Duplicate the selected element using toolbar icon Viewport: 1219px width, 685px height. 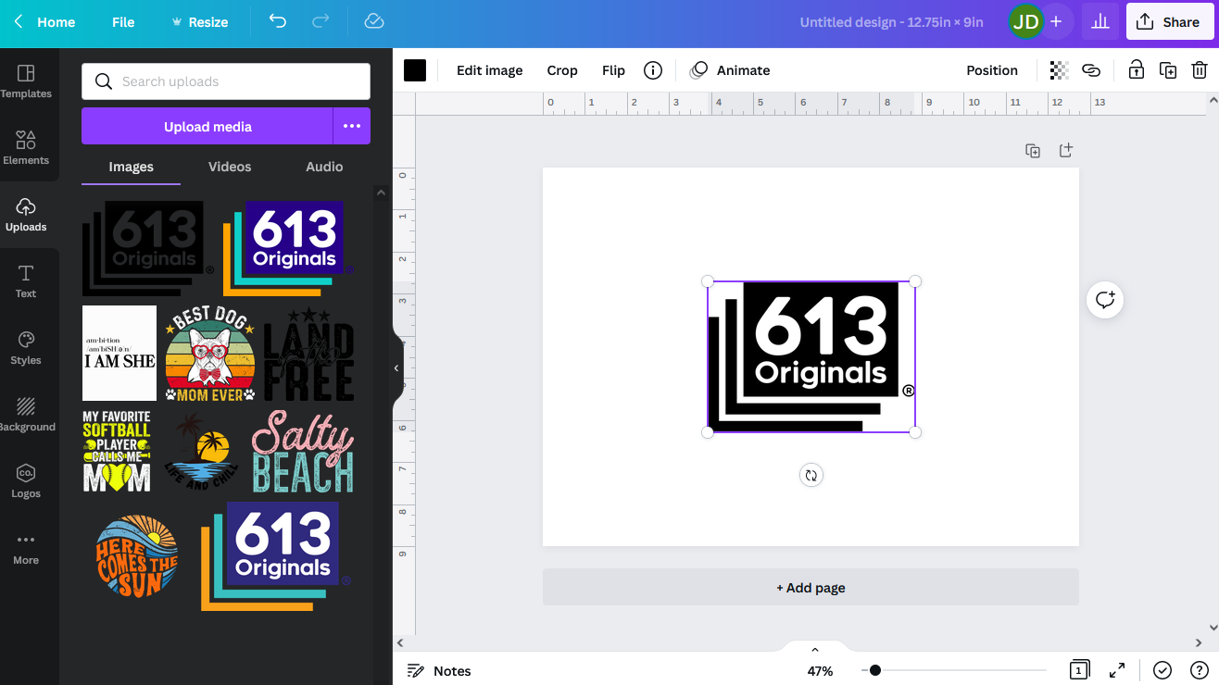1168,70
